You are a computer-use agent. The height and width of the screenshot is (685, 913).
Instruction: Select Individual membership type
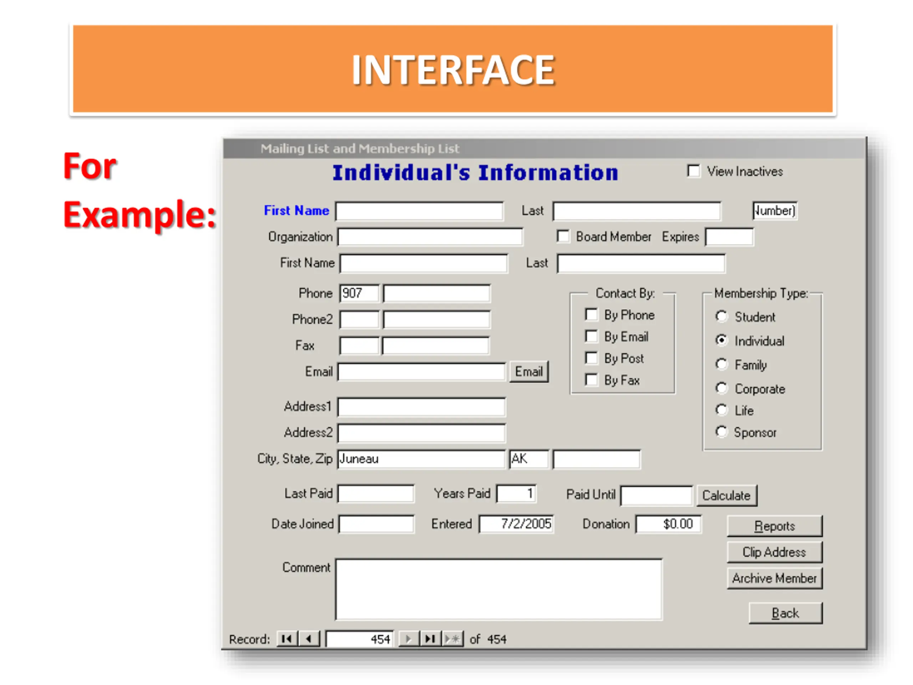pyautogui.click(x=721, y=340)
